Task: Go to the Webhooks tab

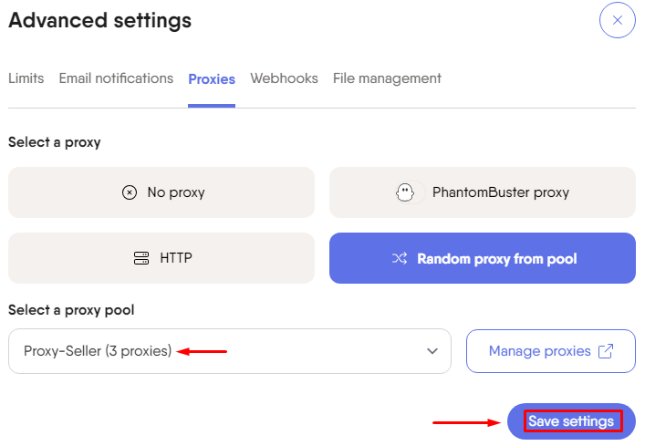Action: (x=285, y=78)
